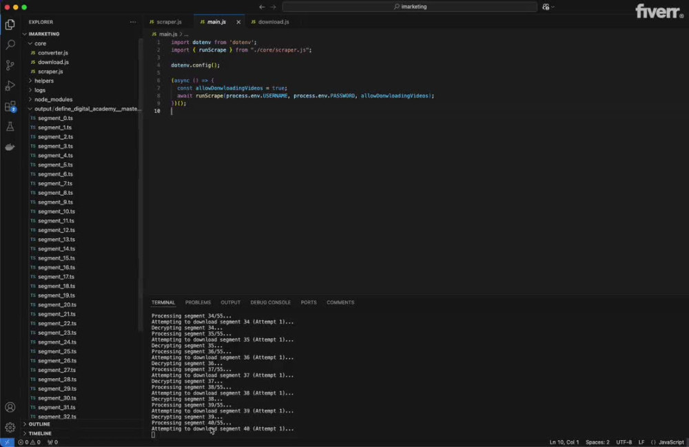The image size is (689, 447).
Task: Open Source Control view
Action: [x=10, y=65]
